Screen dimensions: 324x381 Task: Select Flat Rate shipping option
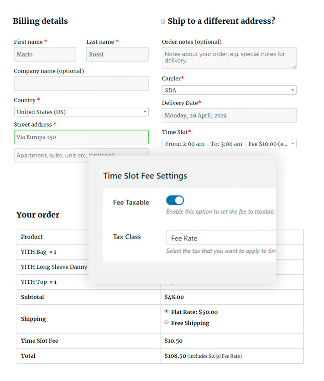click(167, 311)
